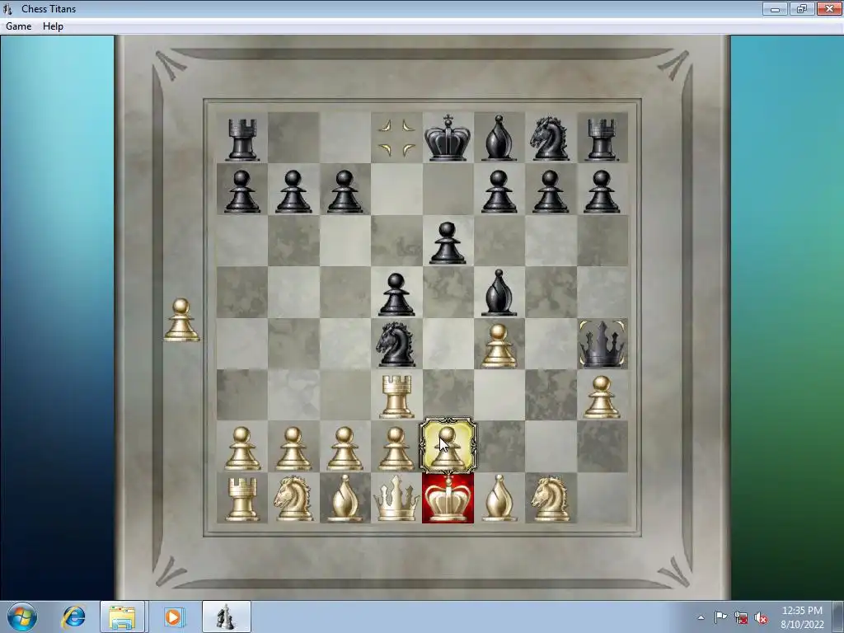The image size is (844, 633).
Task: Select the black pawn on b7
Action: click(x=293, y=191)
